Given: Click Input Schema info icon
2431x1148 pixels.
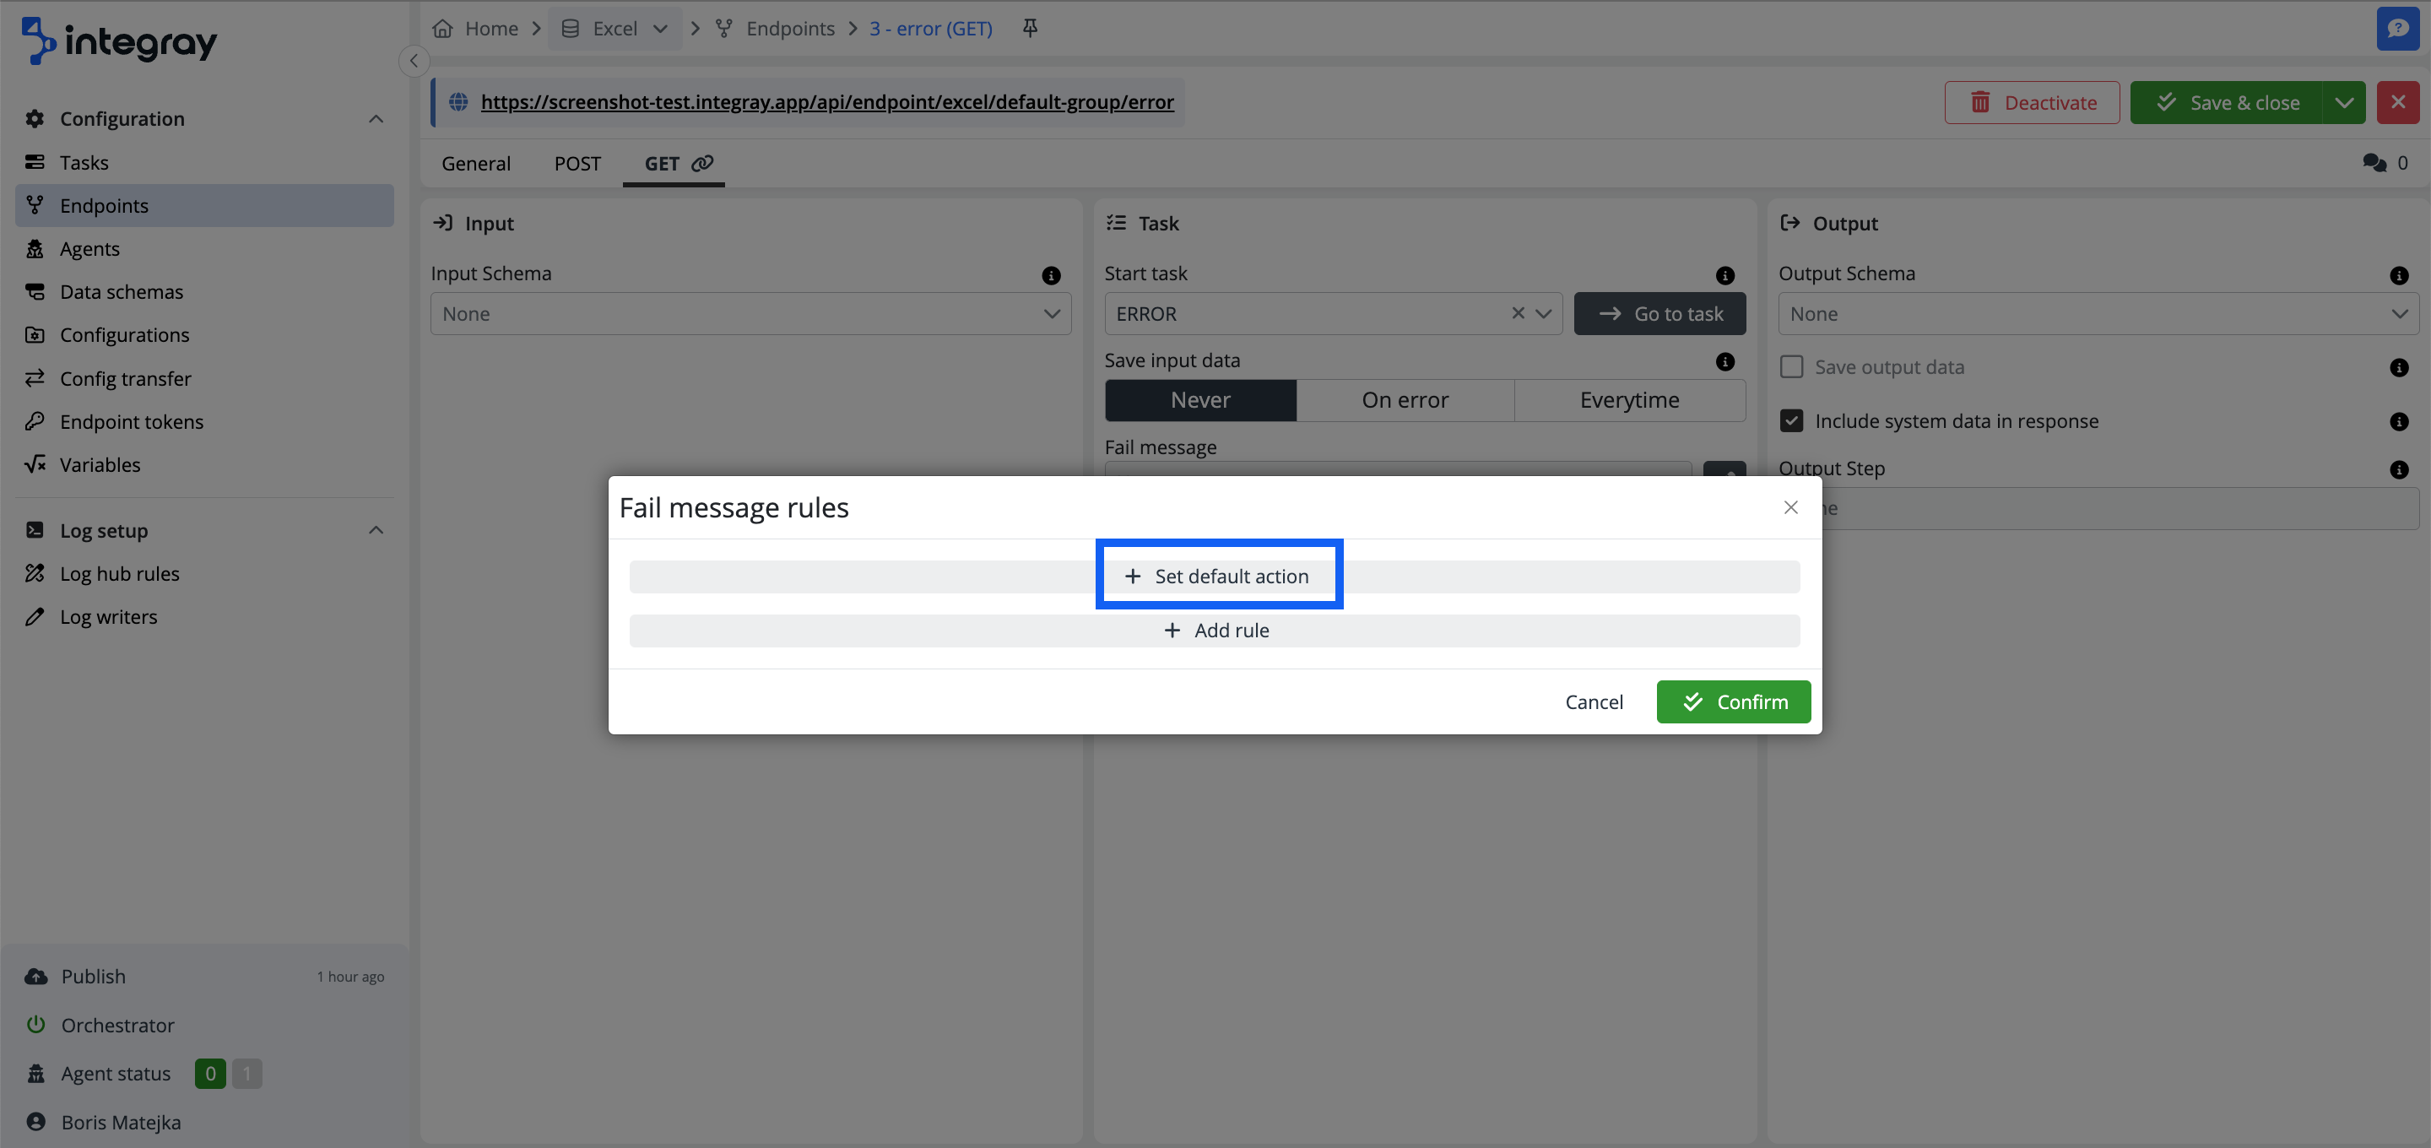Looking at the screenshot, I should (1050, 274).
